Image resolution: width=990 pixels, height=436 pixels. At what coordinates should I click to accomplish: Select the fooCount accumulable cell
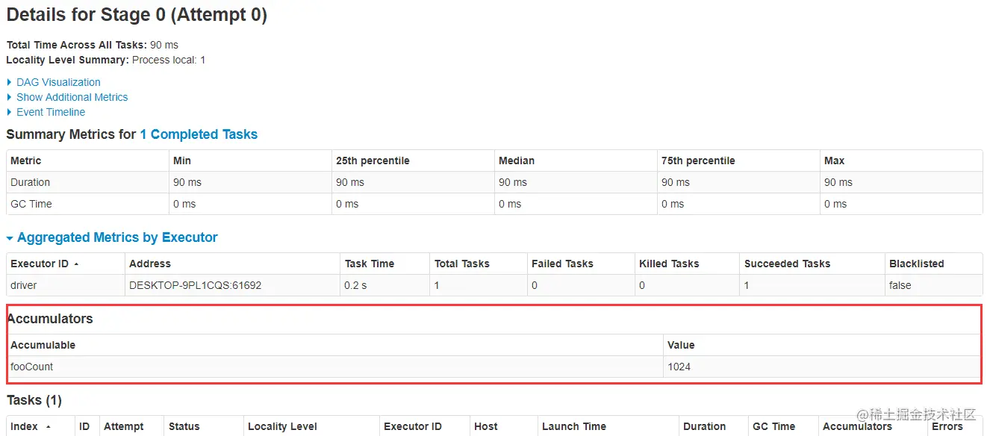pos(334,367)
